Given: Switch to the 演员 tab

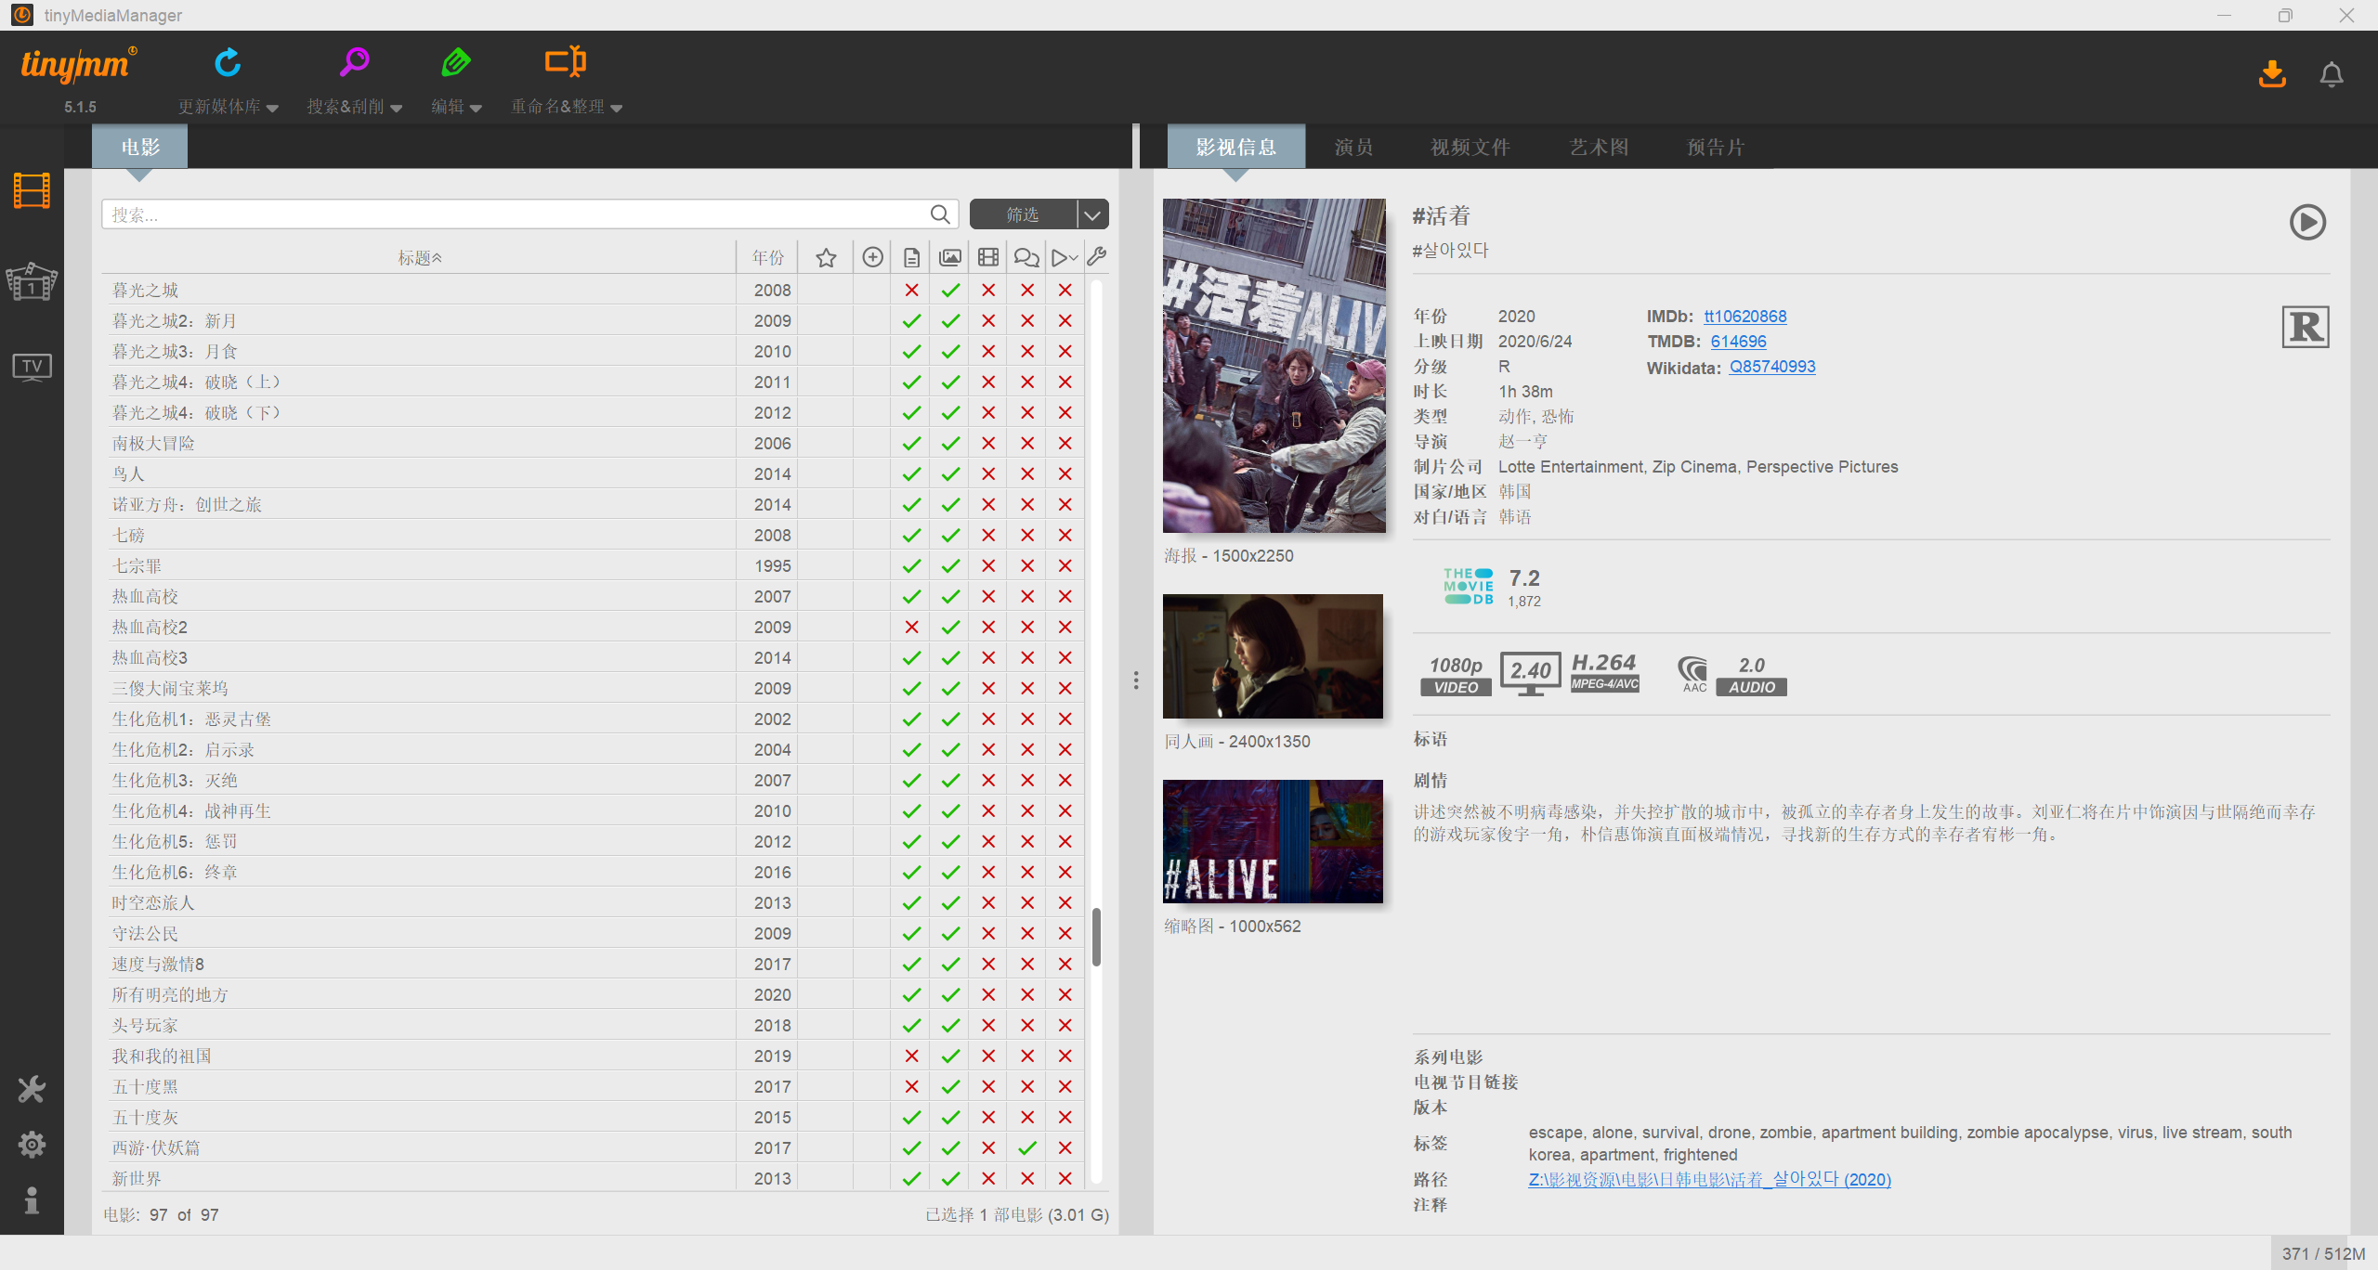Looking at the screenshot, I should tap(1353, 147).
